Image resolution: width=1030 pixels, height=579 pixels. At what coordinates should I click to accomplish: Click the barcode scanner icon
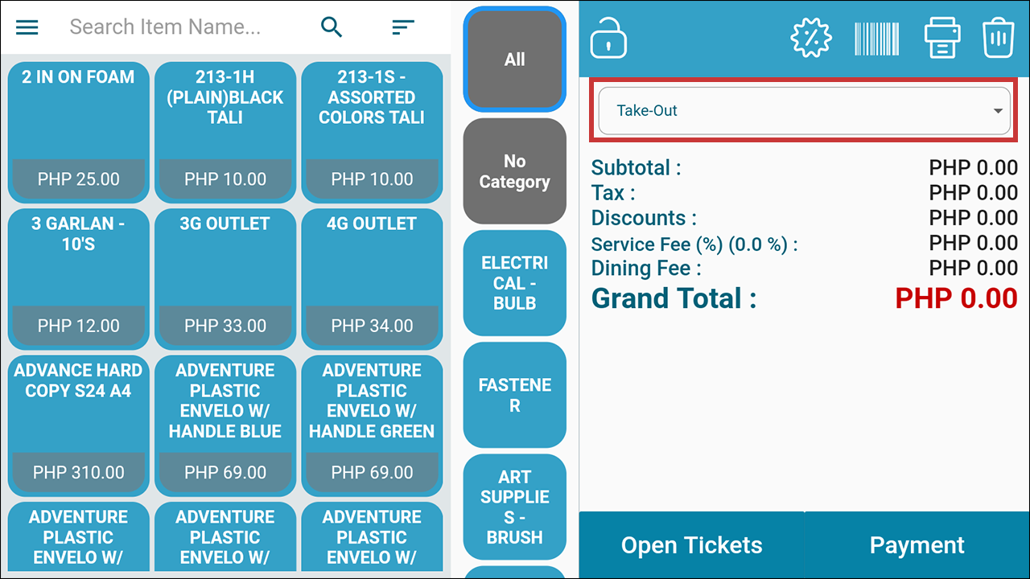pyautogui.click(x=877, y=39)
